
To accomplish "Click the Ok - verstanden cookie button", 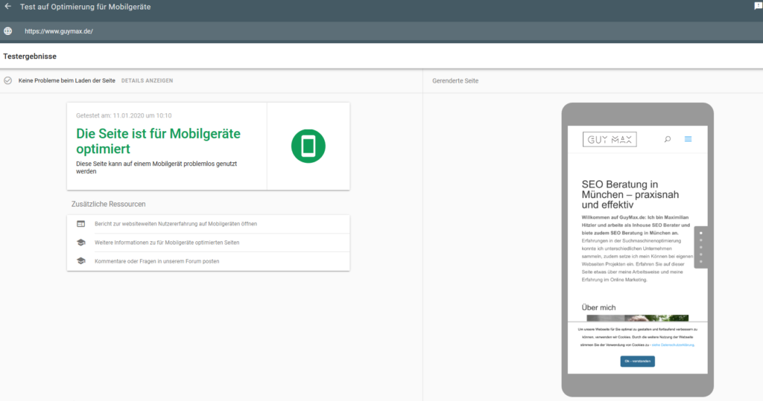I will pyautogui.click(x=638, y=361).
